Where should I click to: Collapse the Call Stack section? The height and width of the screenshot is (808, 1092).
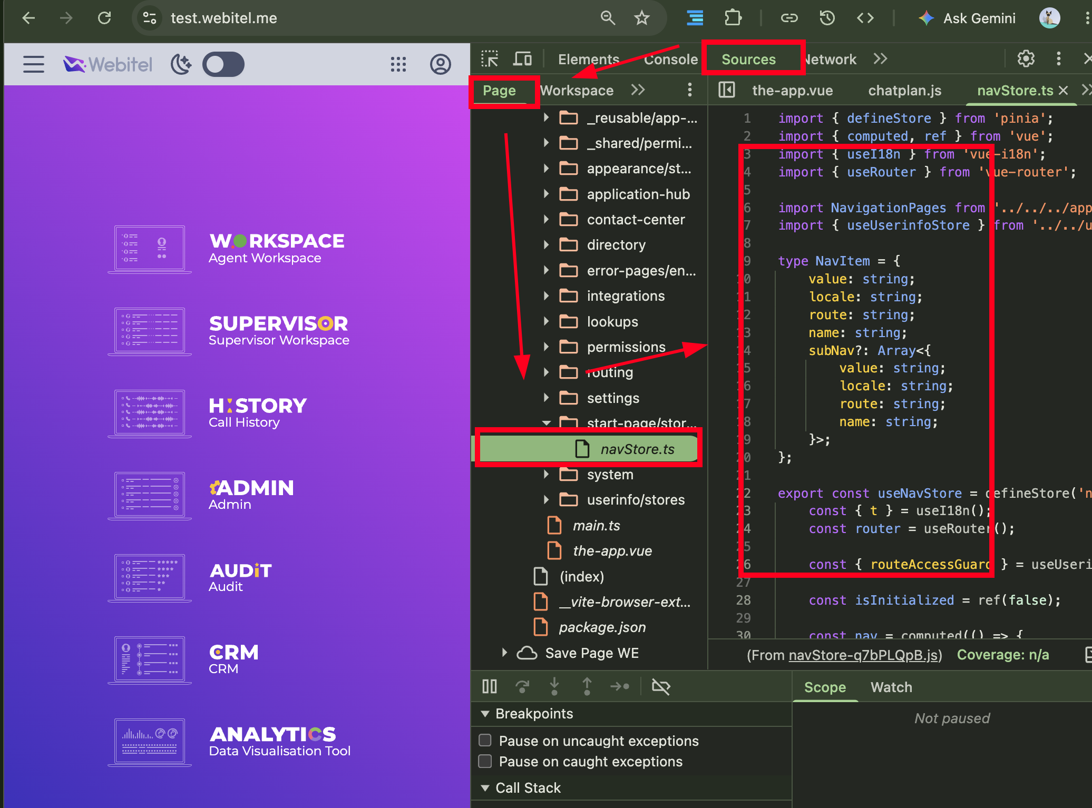click(485, 788)
